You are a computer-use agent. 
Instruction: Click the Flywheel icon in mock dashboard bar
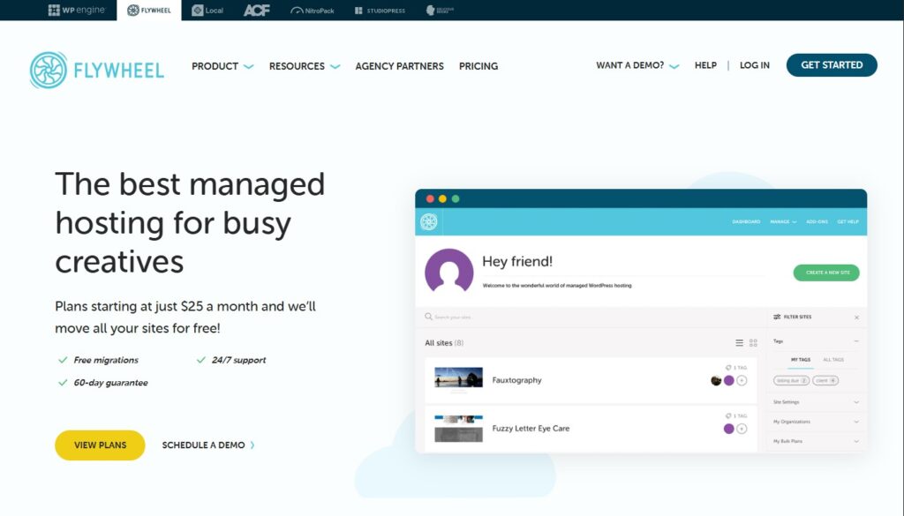pos(428,221)
